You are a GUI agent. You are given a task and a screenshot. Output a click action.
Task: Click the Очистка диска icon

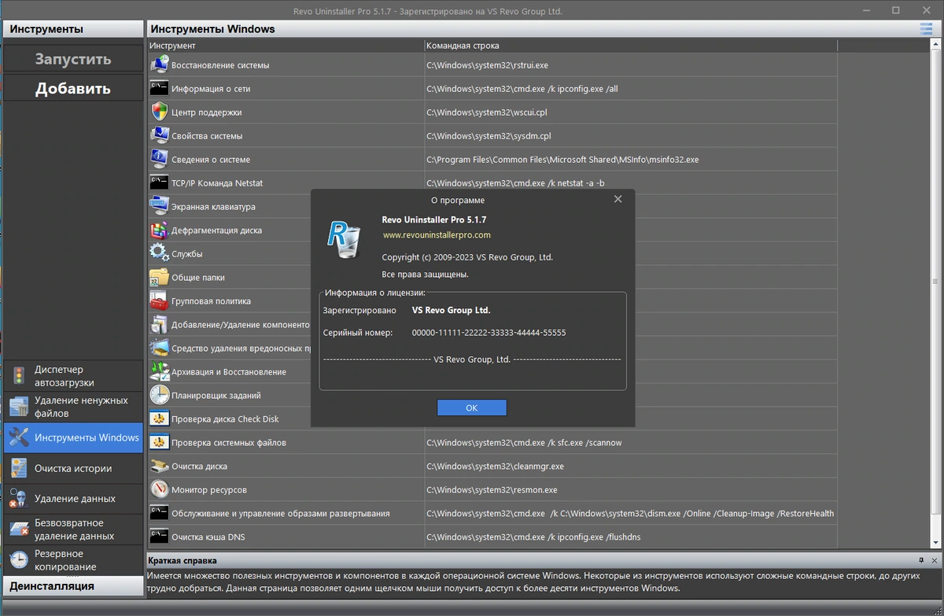[x=160, y=466]
